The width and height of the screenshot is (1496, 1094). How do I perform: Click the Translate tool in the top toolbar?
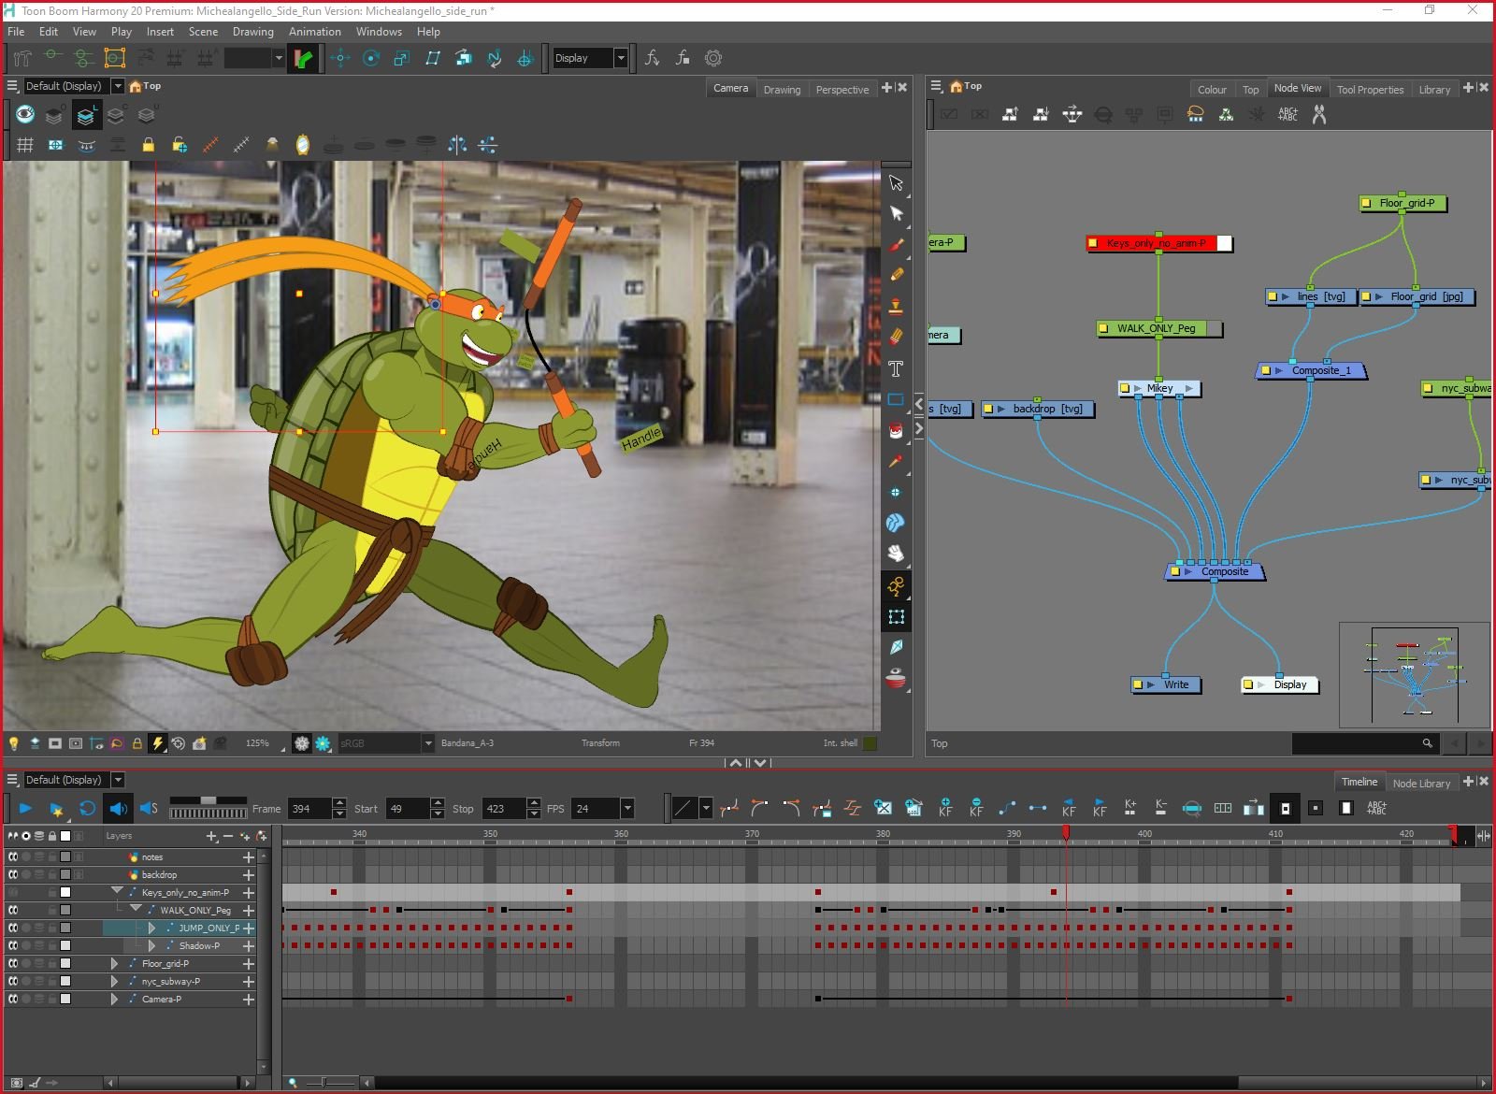(x=340, y=58)
